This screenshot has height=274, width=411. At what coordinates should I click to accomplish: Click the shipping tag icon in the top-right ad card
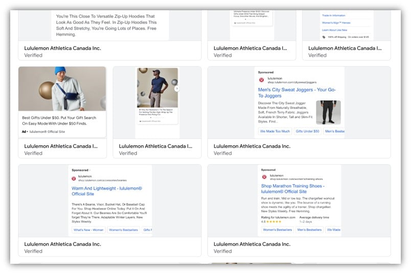click(324, 37)
